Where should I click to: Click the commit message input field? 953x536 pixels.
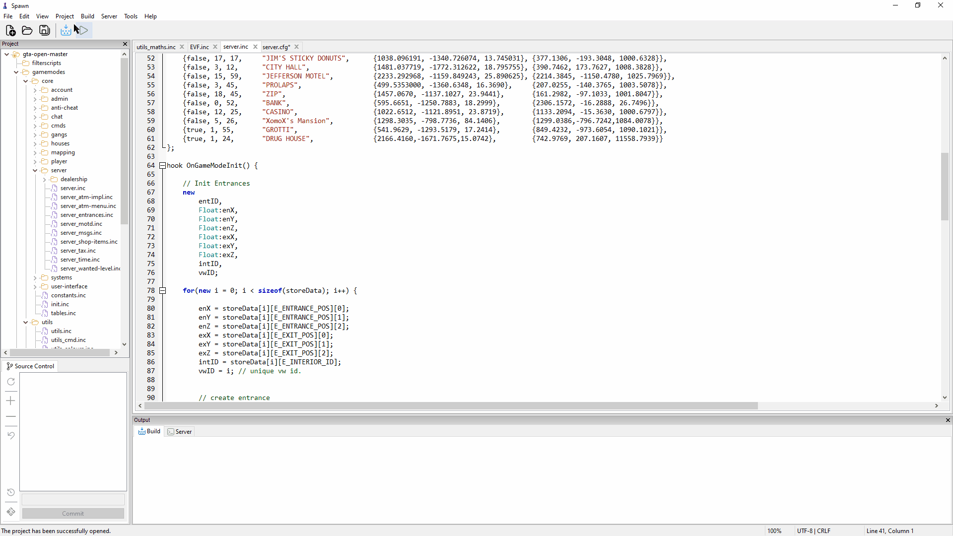pos(73,499)
